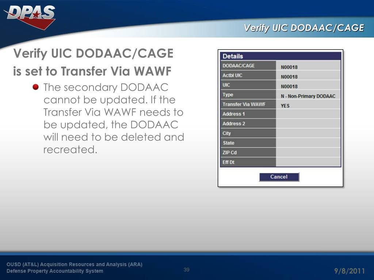Click the Address 2 label
The image size is (374, 280).
click(x=234, y=124)
